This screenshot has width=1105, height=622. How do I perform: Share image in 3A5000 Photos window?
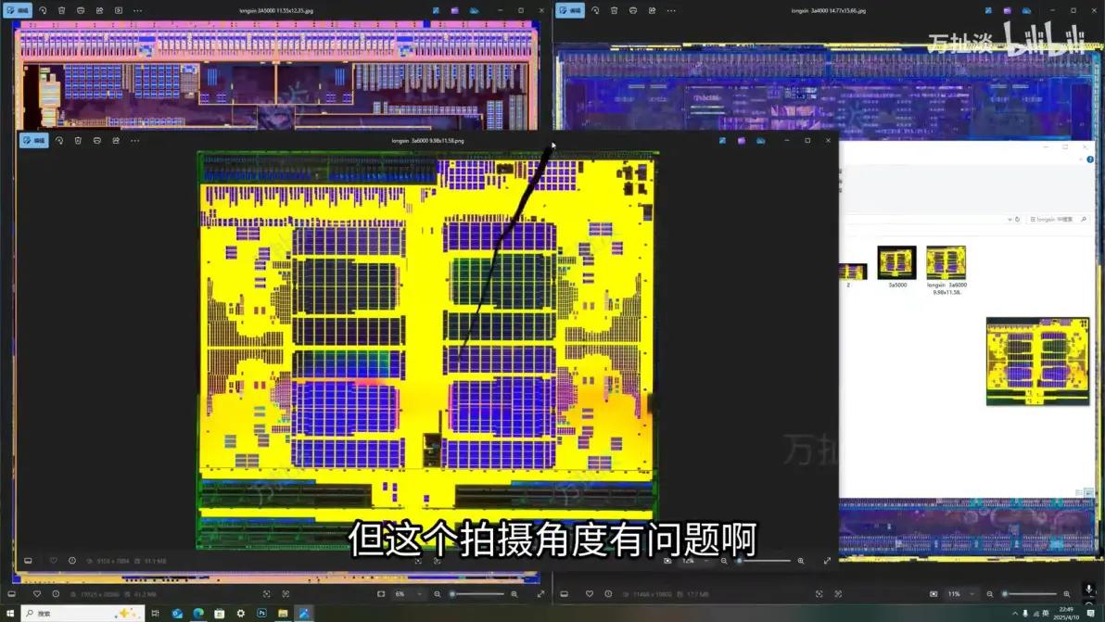point(99,10)
